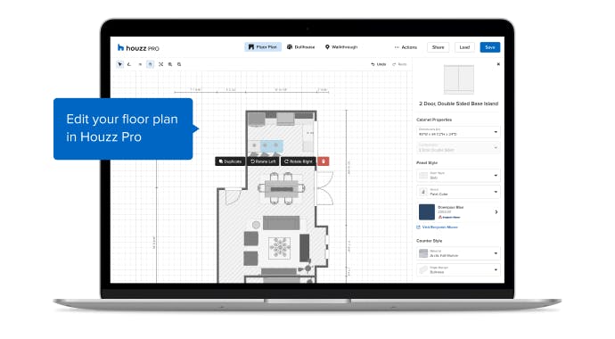Viewport: 615px width, 339px height.
Task: Click the zoom out magnifier icon
Action: 179,64
